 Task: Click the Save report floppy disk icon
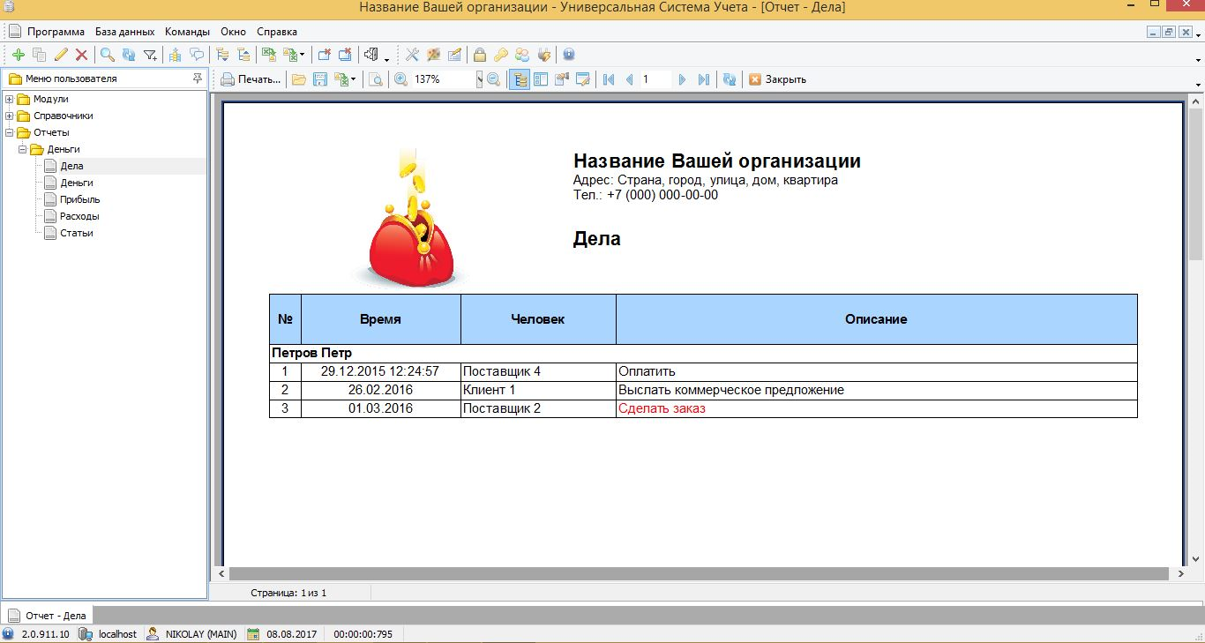[320, 79]
